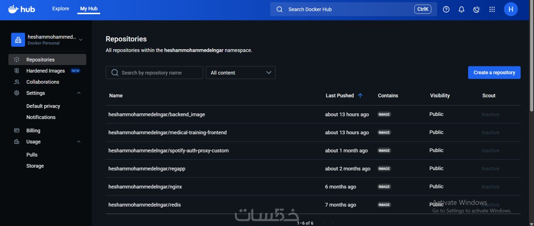This screenshot has width=534, height=226.
Task: Click the '1–6 of 6' pagination text
Action: click(x=305, y=223)
